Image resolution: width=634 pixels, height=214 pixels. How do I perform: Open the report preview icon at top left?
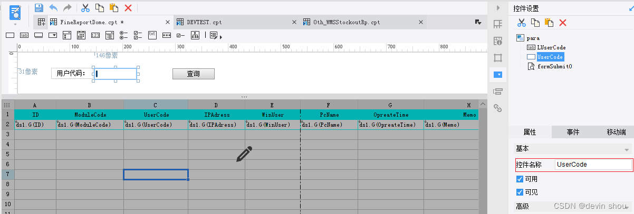16,12
